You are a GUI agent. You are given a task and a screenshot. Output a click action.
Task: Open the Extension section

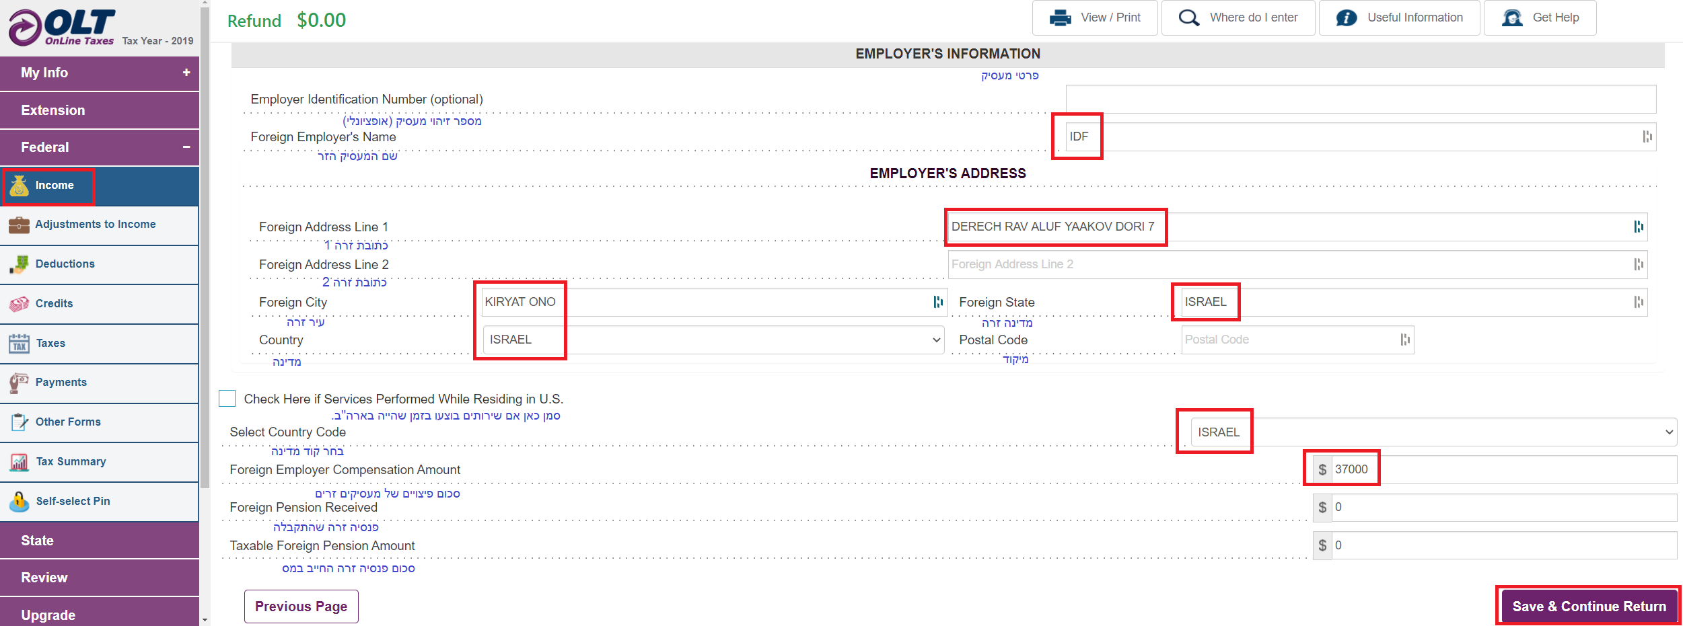coord(100,110)
